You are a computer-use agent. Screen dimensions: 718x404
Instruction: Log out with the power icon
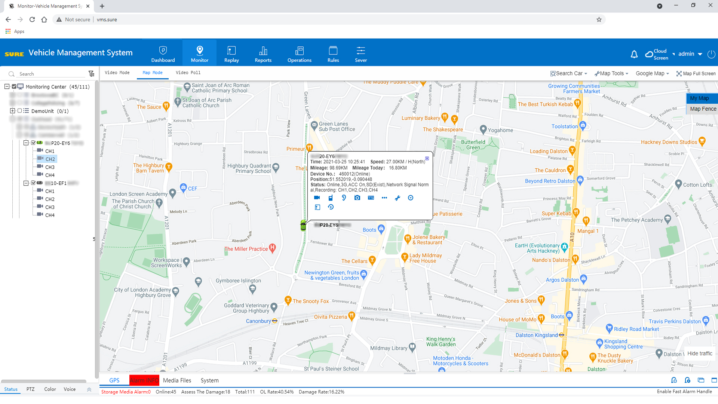[711, 54]
